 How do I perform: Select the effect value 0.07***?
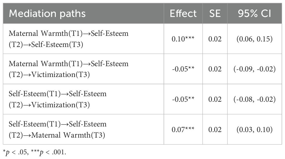[x=184, y=129]
